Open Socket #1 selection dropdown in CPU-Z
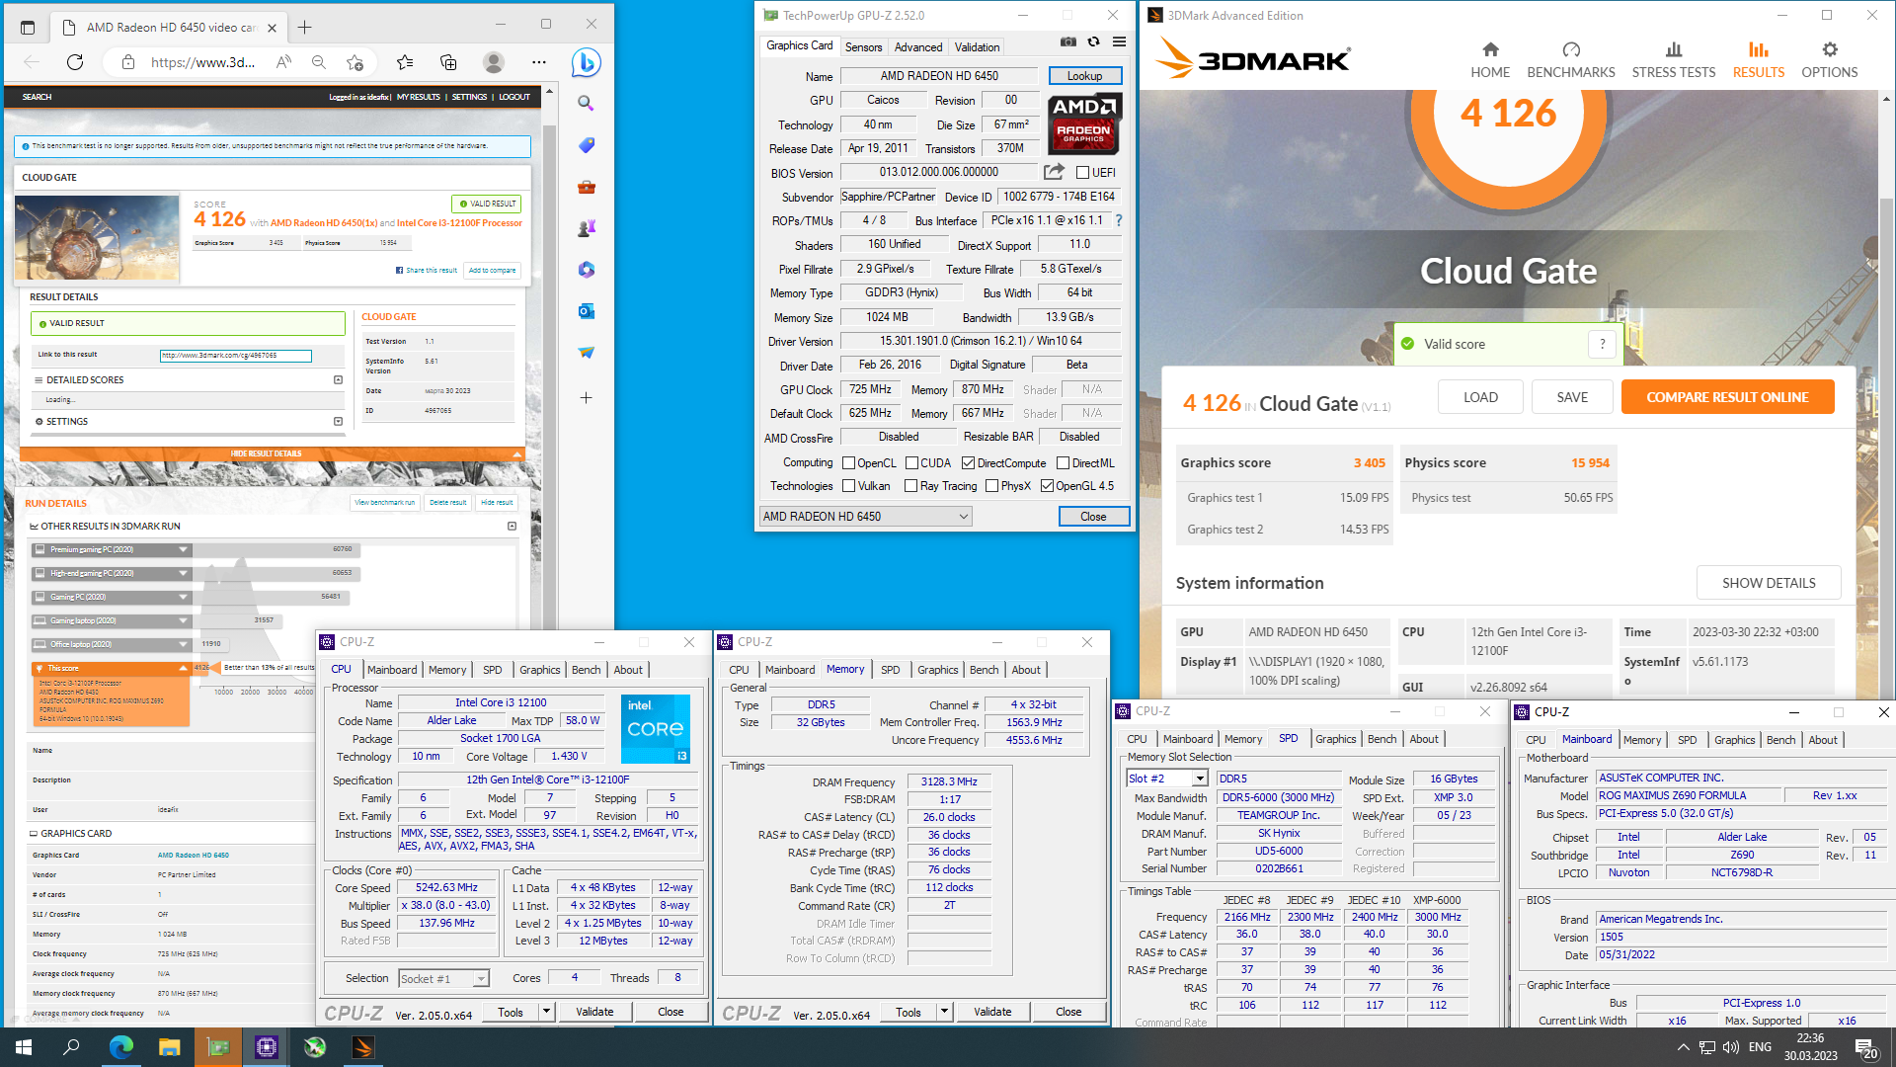 coord(443,978)
